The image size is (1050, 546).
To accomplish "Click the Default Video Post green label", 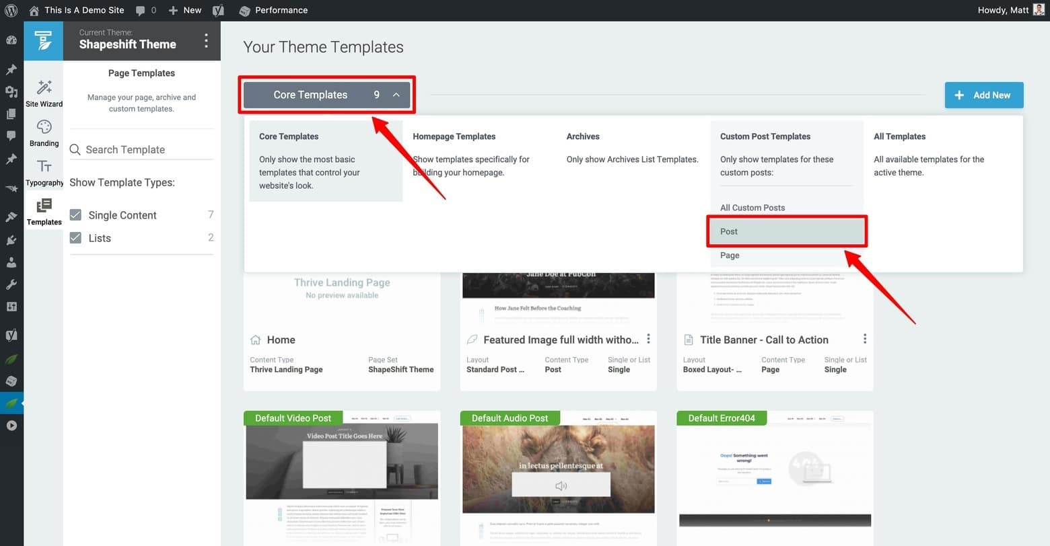I will (x=293, y=418).
